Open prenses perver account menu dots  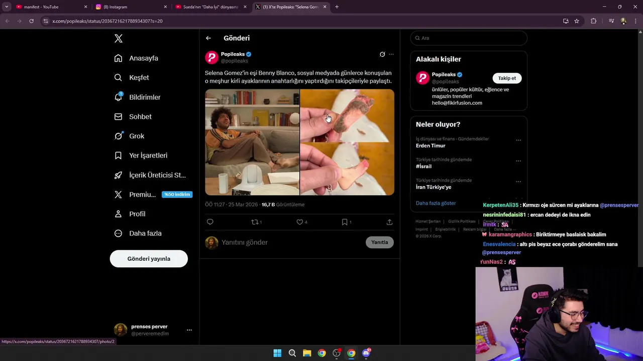pyautogui.click(x=189, y=330)
